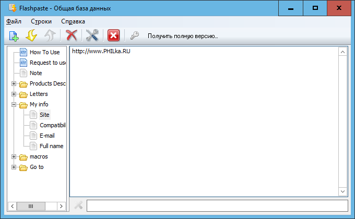Click the key icon in the toolbar
Viewport: 355px width, 219px height.
pos(135,36)
